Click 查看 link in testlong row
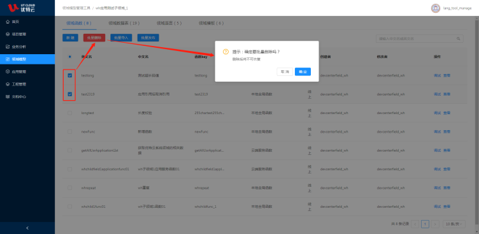The width and height of the screenshot is (479, 234). click(x=447, y=75)
